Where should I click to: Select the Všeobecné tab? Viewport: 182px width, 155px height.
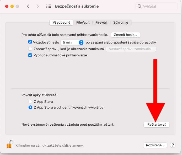(x=61, y=23)
